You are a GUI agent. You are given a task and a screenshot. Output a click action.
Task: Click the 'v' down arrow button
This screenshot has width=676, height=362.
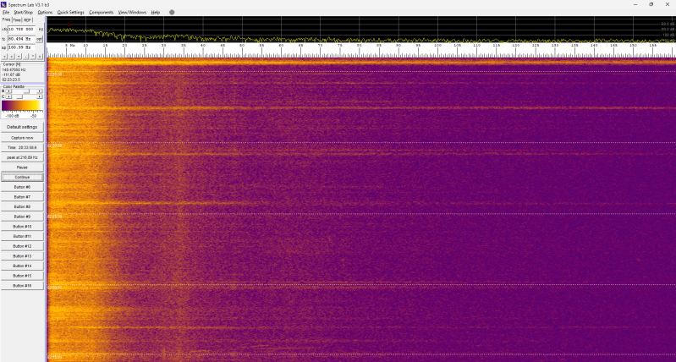[40, 57]
